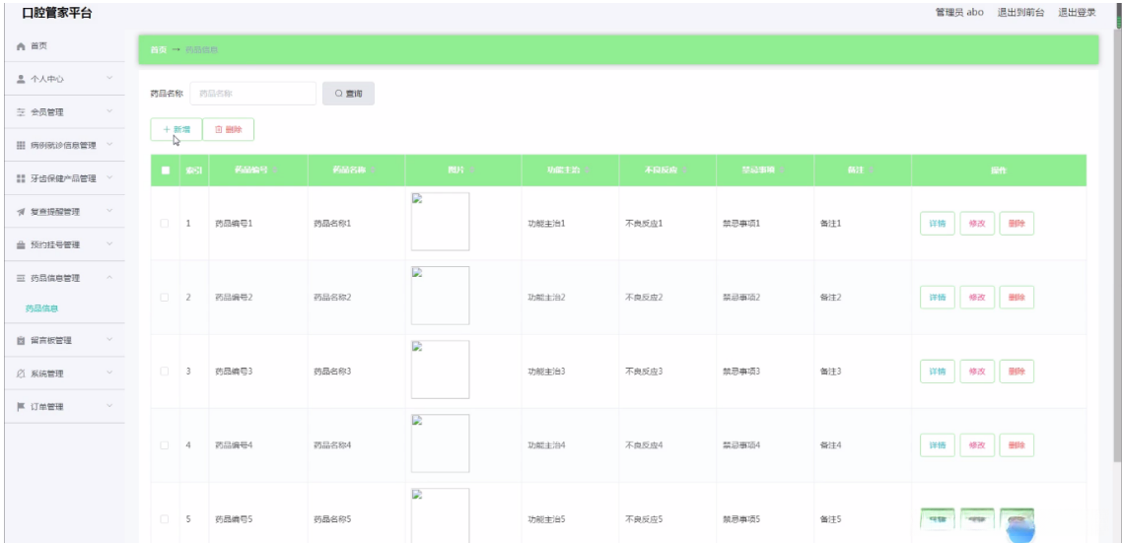Viewport: 1122px width, 543px height.
Task: Expand the 病例就诊信息管理 chevron
Action: click(109, 145)
